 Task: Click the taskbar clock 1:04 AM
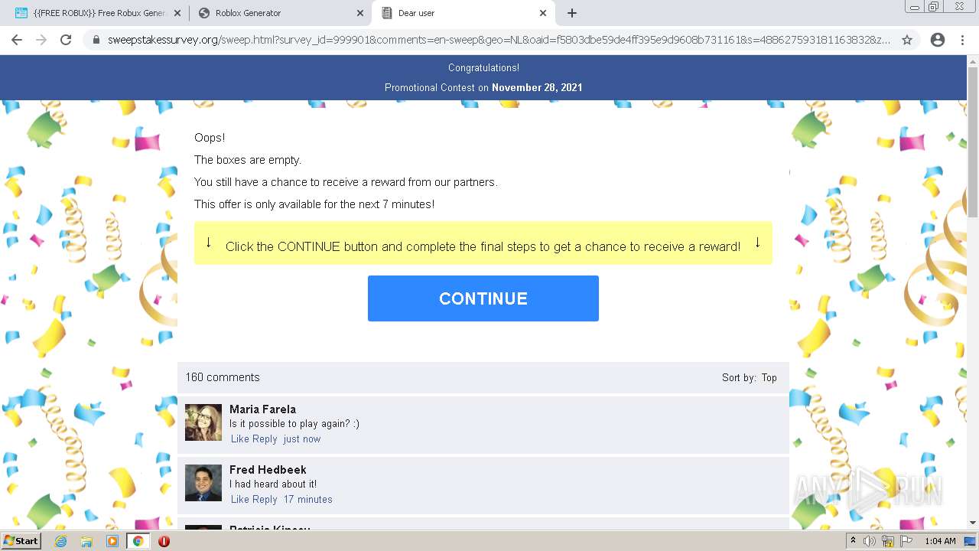(940, 541)
